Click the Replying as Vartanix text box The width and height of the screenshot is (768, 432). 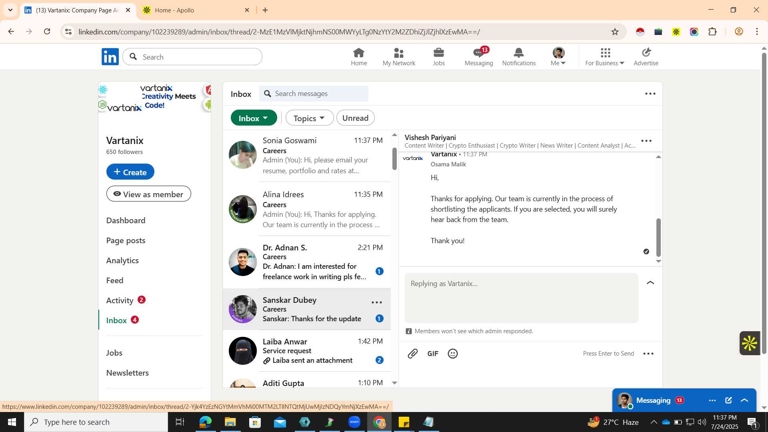click(x=522, y=298)
